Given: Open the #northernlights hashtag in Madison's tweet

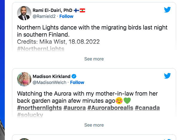Looking at the screenshot, I should (39, 108).
